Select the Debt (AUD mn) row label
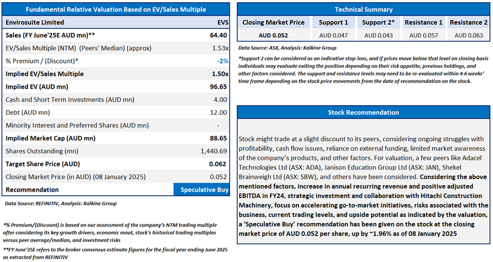Screen dimensions: 493x262 tap(28, 112)
